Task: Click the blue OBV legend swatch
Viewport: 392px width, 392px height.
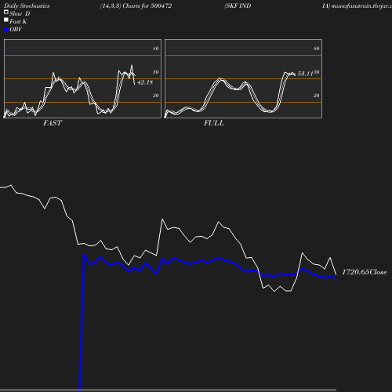Action: [6, 30]
